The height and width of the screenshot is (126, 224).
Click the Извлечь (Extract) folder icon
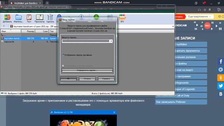19,18
